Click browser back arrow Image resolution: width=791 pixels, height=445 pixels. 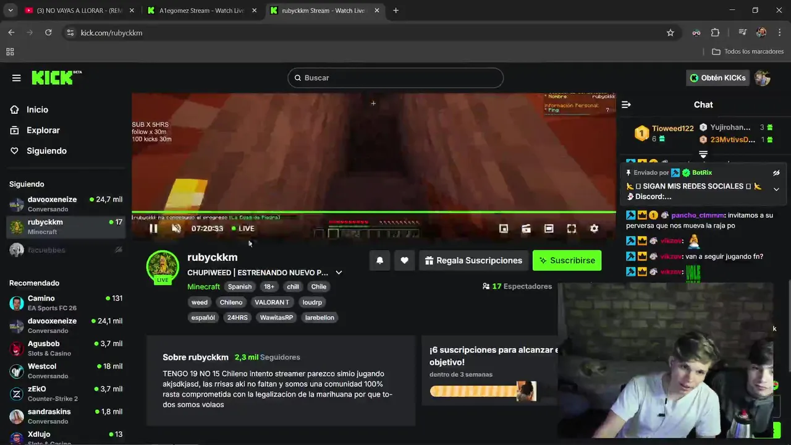click(x=11, y=33)
